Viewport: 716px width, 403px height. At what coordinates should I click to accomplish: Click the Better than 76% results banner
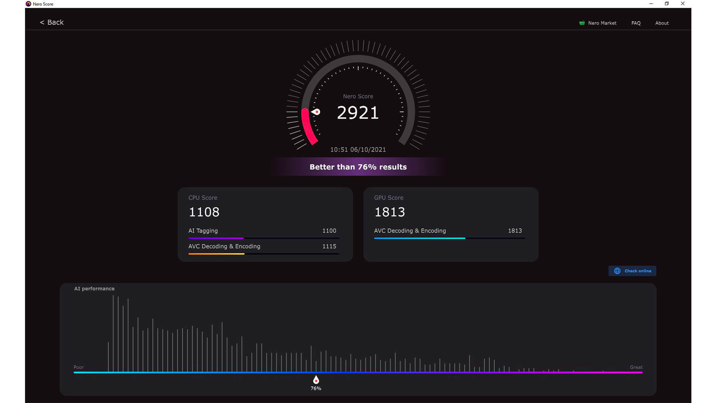[x=358, y=167]
